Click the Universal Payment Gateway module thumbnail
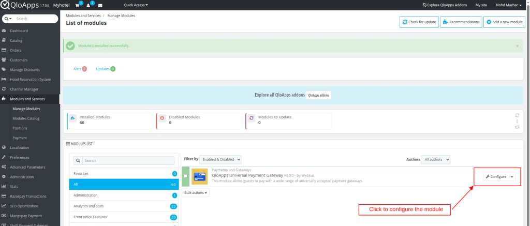Viewport: 530px width, 226px height. (x=200, y=176)
